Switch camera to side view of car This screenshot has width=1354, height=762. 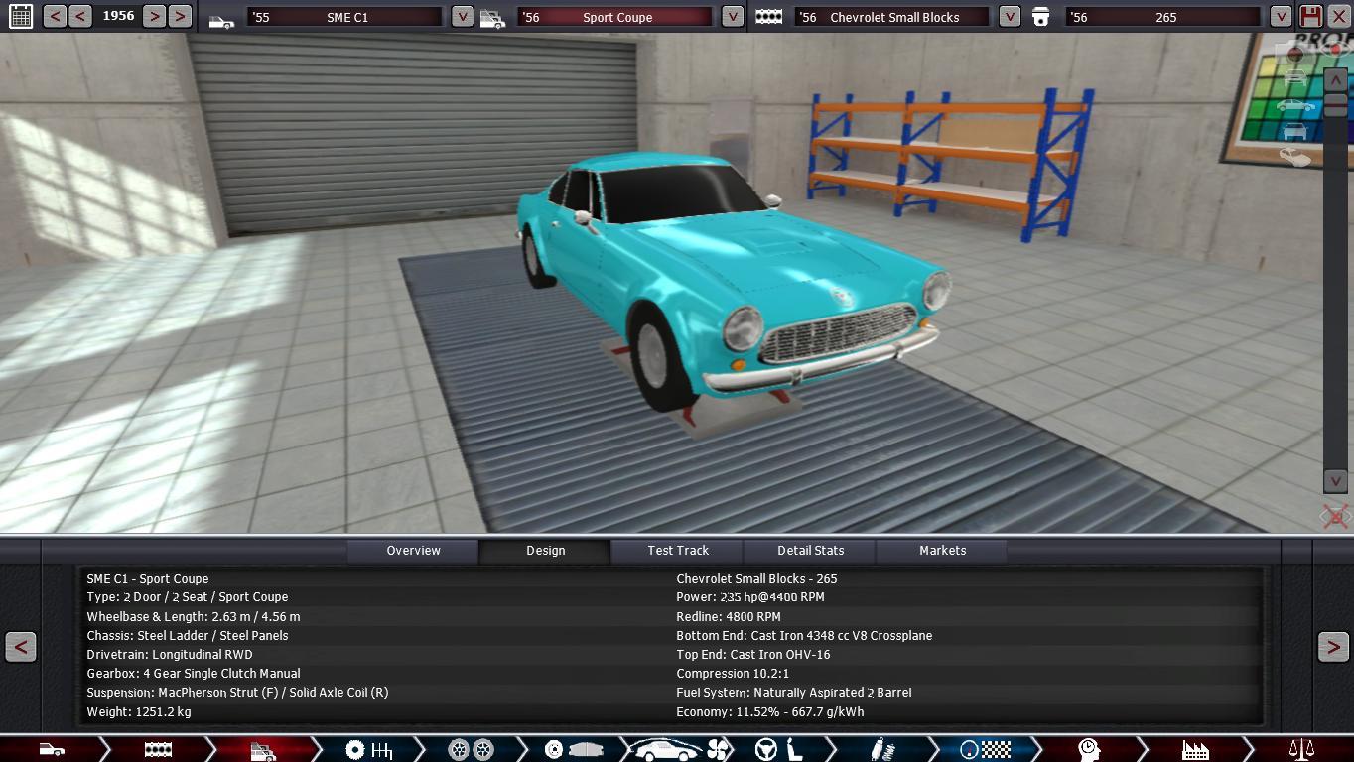point(1294,105)
